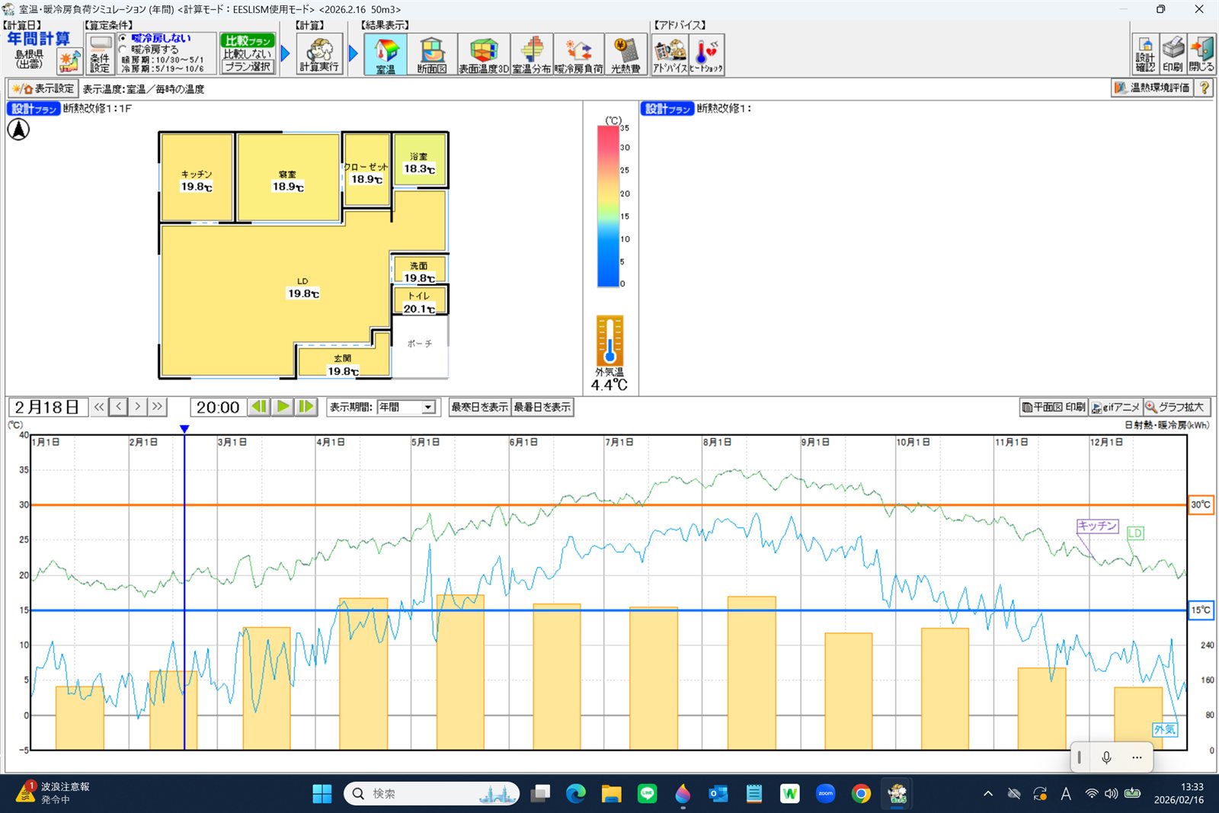
Task: Step forward one hour with green forward button
Action: [x=306, y=407]
